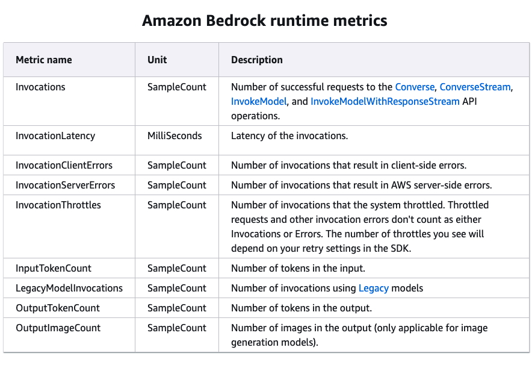532x365 pixels.
Task: Click the Description column header
Action: [x=257, y=60]
